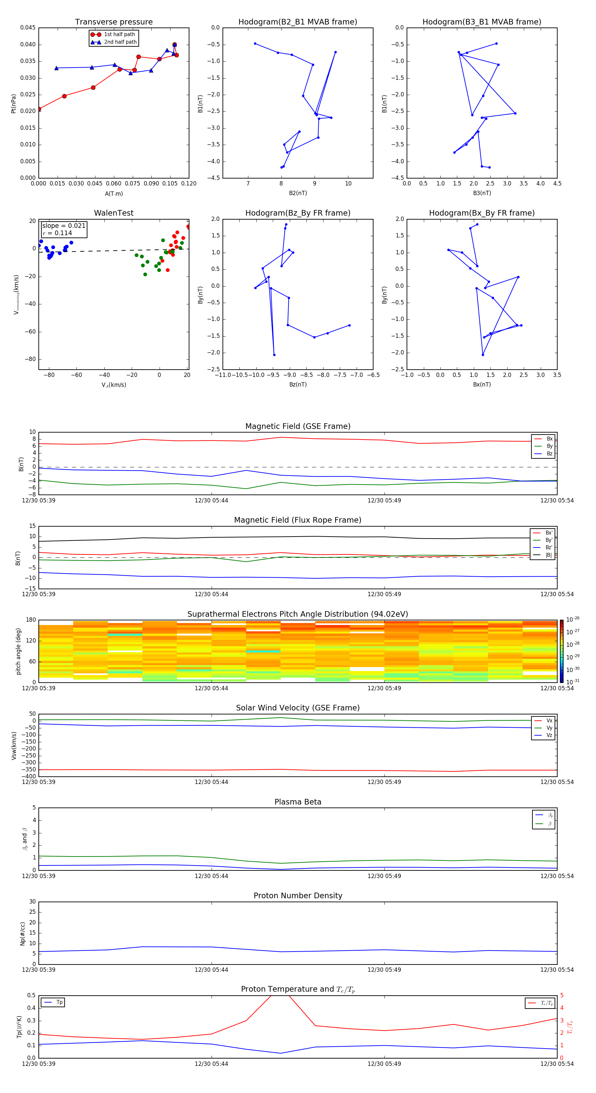The height and width of the screenshot is (1093, 596).
Task: Click the "Hodogram(B2_B1 MVAB frame)" title
Action: pyautogui.click(x=298, y=22)
